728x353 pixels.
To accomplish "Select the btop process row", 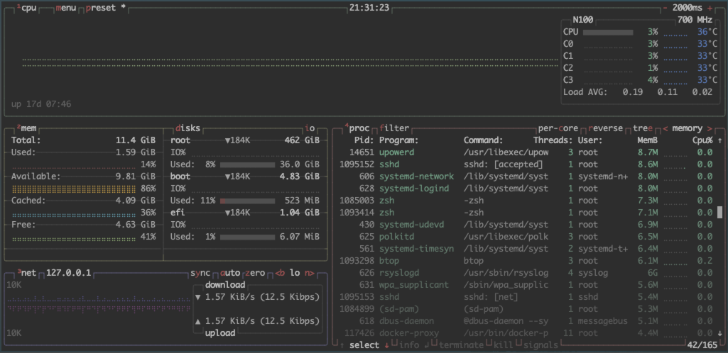I will click(x=527, y=261).
